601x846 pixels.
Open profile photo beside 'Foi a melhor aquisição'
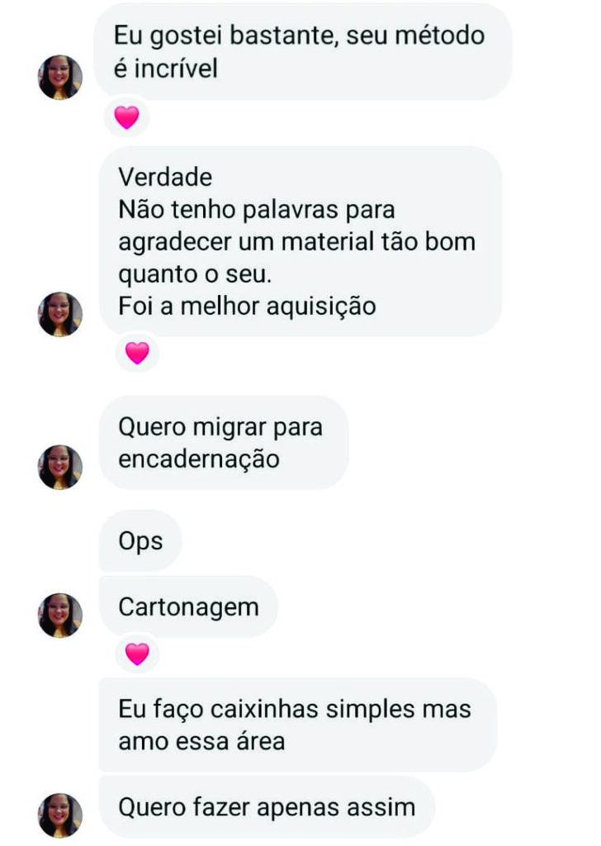(x=59, y=315)
